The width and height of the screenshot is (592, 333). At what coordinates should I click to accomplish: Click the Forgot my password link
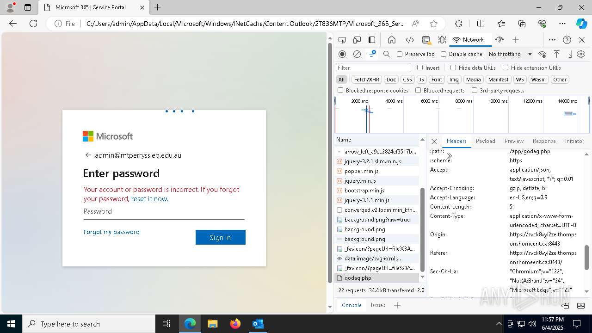coord(111,232)
